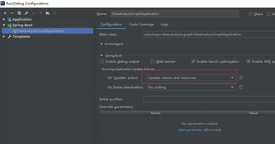
Task: Toggle the Enable JMX agent checkbox
Action: [x=248, y=61]
